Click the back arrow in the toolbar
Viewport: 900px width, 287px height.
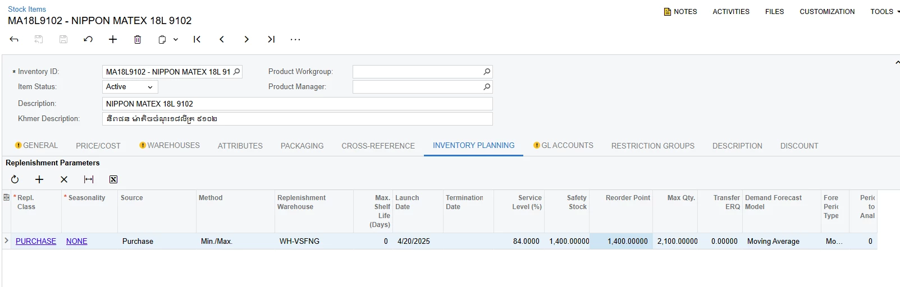14,39
